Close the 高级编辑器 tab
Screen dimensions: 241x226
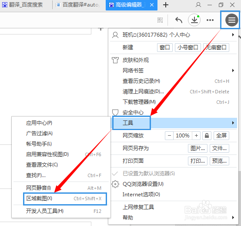[152, 5]
